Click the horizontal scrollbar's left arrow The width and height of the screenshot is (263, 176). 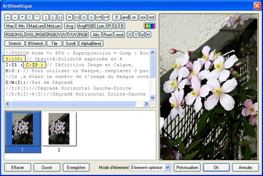(x=8, y=104)
